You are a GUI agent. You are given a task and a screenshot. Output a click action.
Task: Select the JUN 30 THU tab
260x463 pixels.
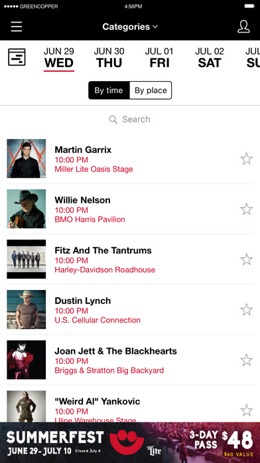click(x=109, y=58)
